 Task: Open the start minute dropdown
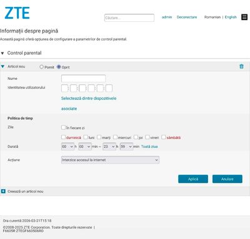pyautogui.click(x=85, y=147)
